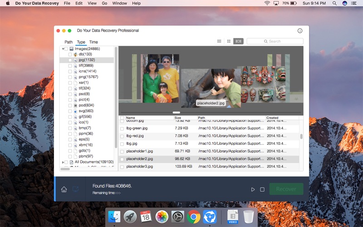Sort by the Path column header
Image resolution: width=363 pixels, height=227 pixels.
[231, 118]
